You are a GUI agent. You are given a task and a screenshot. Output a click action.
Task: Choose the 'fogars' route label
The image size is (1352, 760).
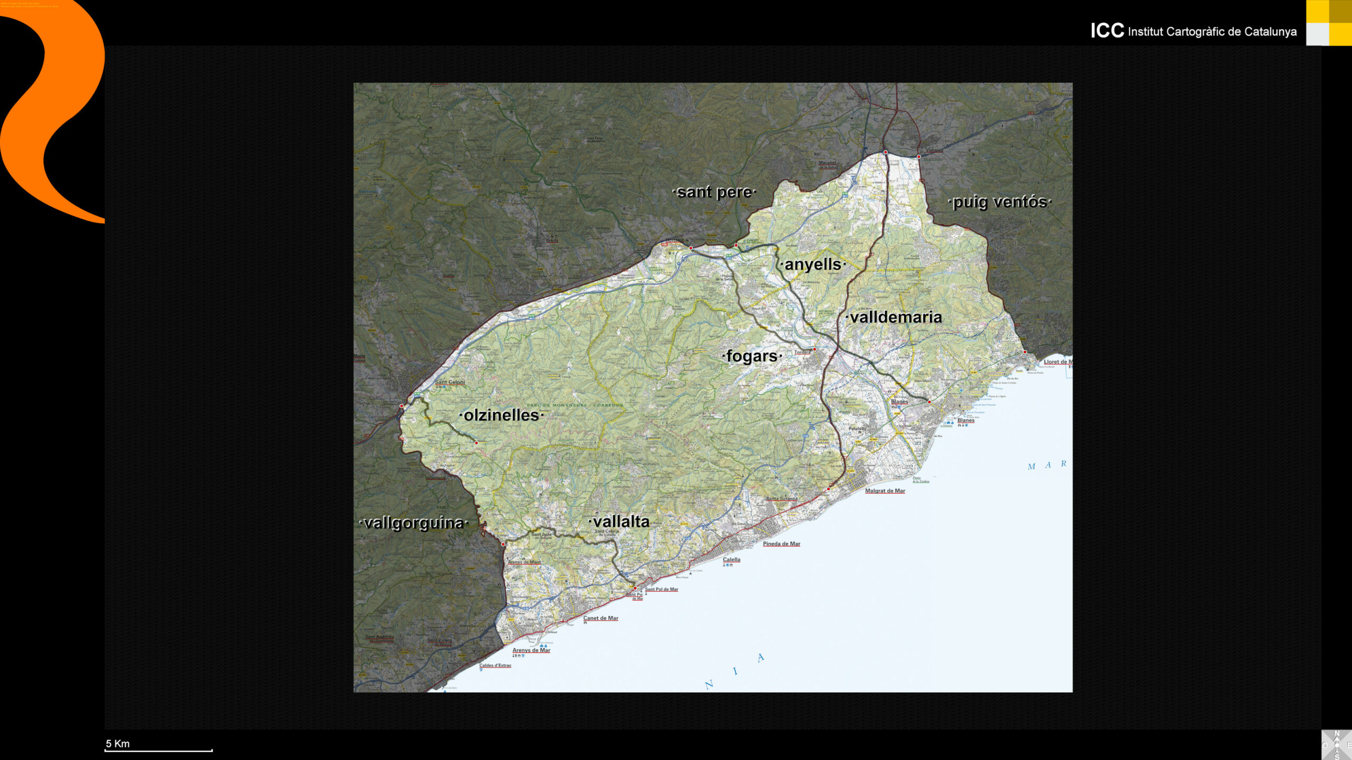tap(752, 356)
